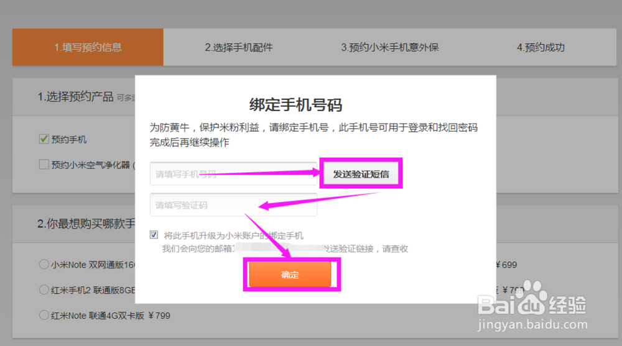This screenshot has height=346, width=622.
Task: Select the 红米手机2 联通版 radio option
Action: coord(44,289)
